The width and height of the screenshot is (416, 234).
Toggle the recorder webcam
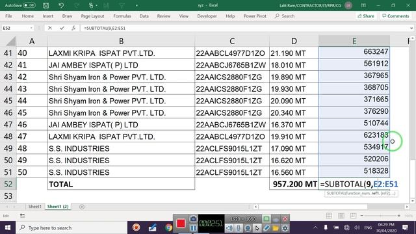point(248,228)
